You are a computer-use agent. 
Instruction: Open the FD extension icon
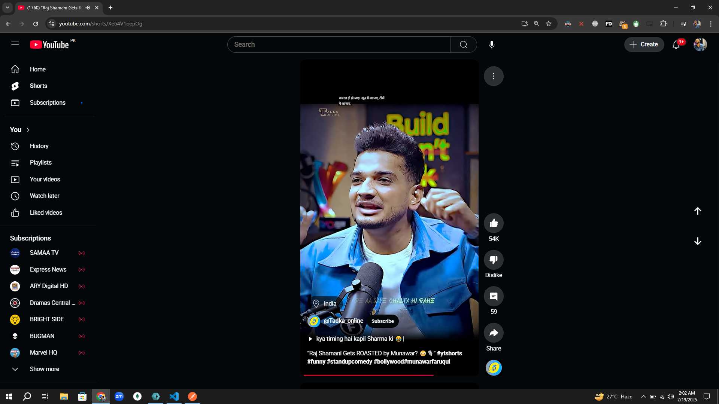pos(609,24)
